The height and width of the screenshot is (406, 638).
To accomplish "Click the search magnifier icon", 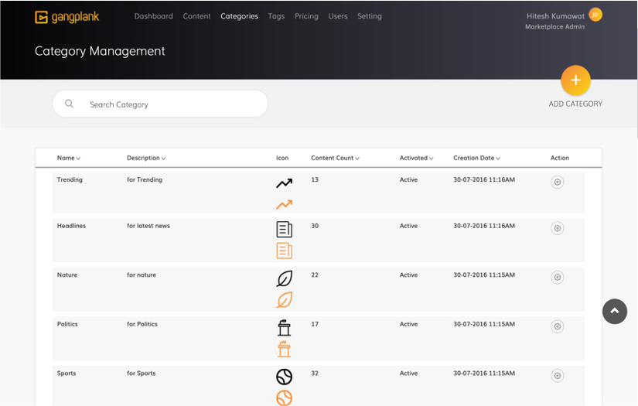I will pyautogui.click(x=70, y=104).
